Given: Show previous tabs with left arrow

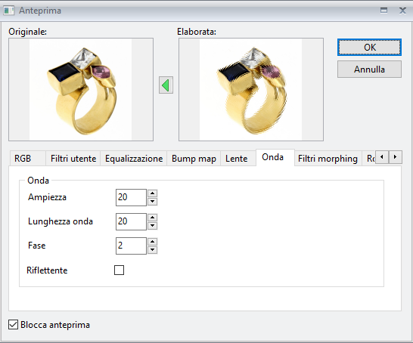Looking at the screenshot, I should [382, 157].
